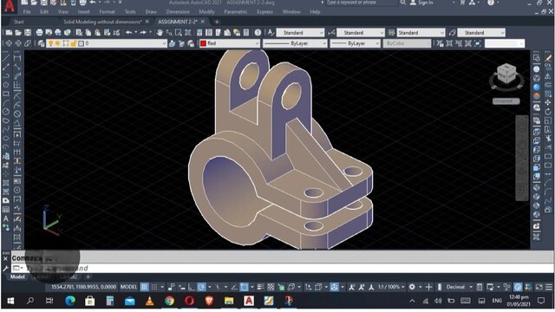
Task: Open Google Chrome from Windows taskbar
Action: pos(170,301)
